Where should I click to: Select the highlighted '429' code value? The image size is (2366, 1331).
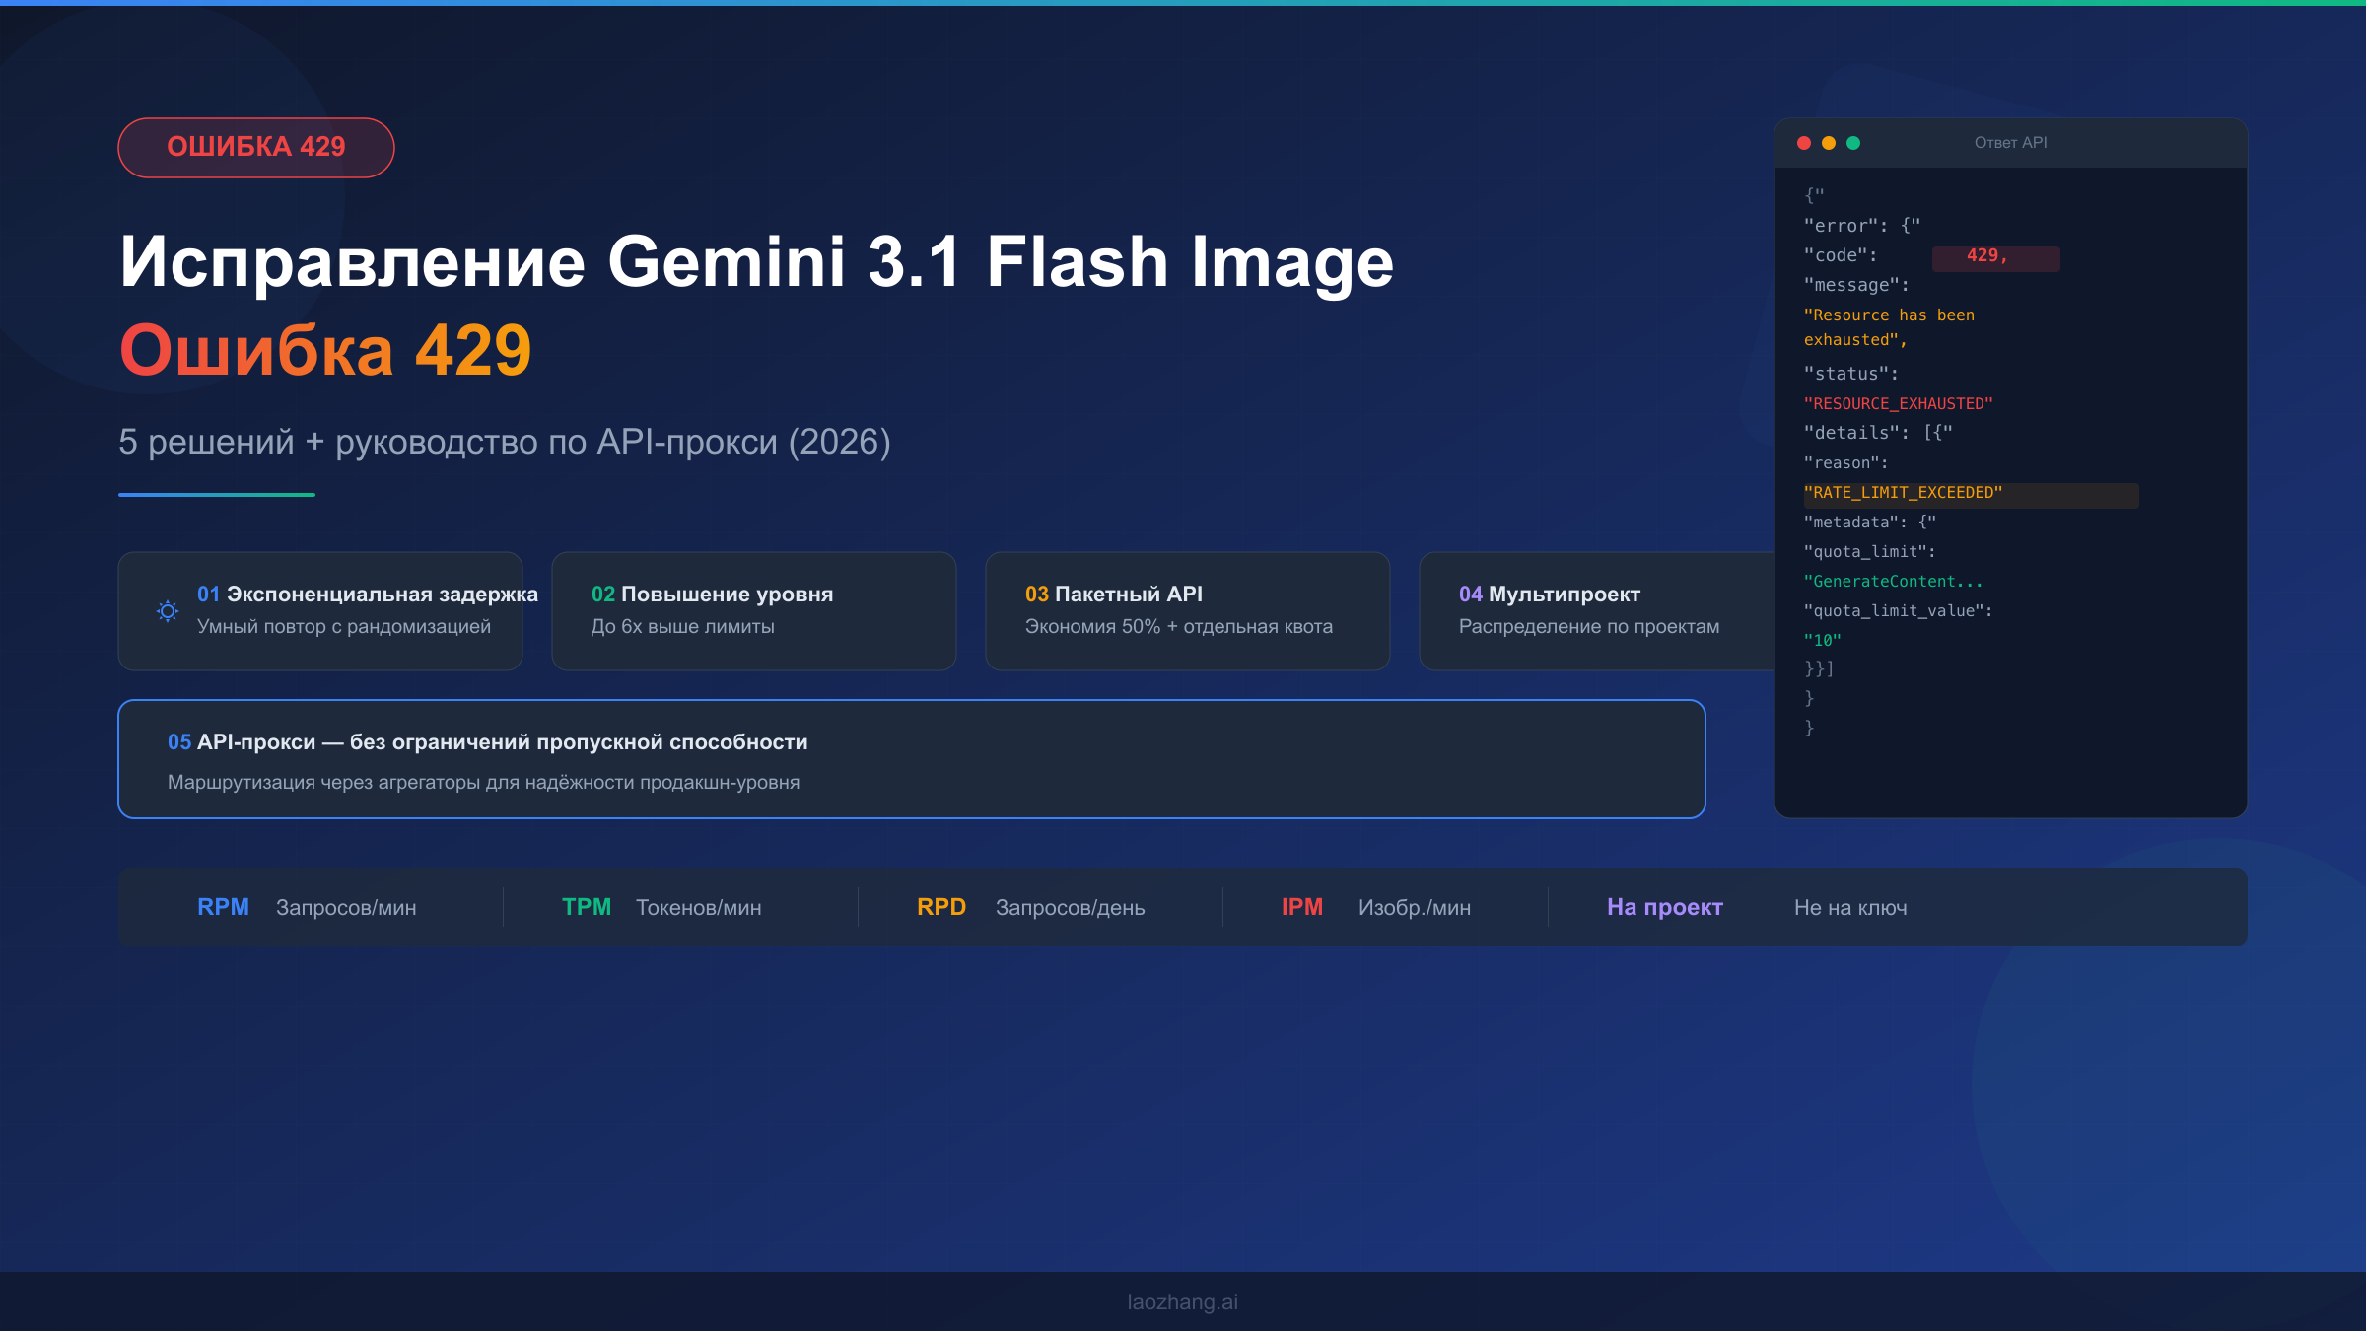pyautogui.click(x=1994, y=256)
